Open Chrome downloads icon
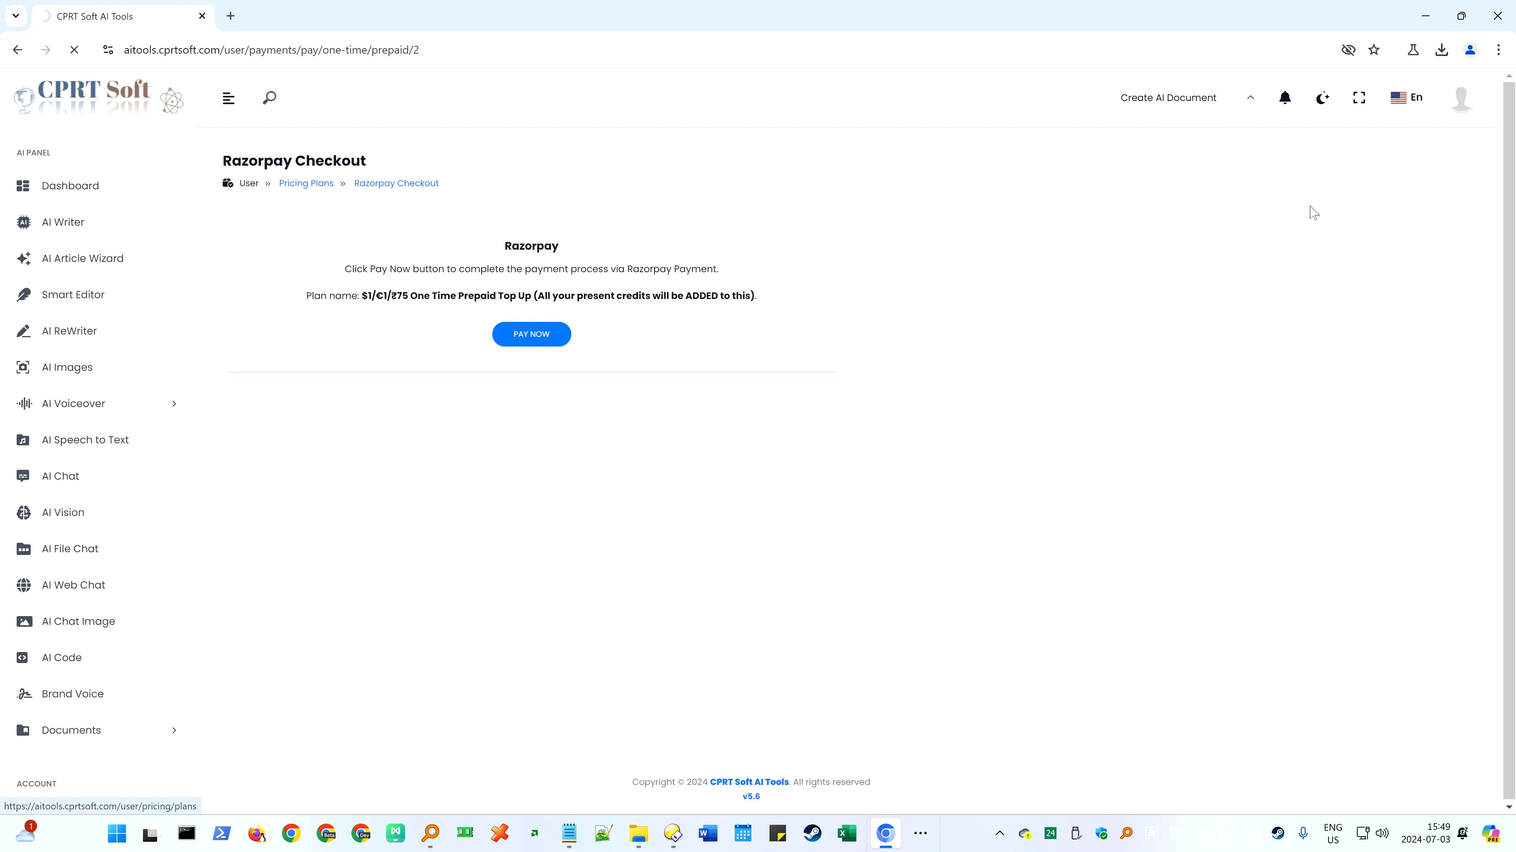This screenshot has width=1516, height=852. 1441,50
